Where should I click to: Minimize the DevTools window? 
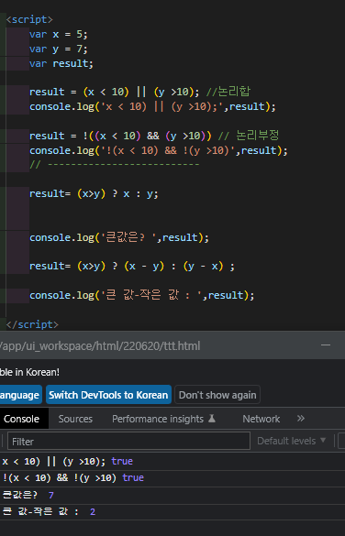click(326, 345)
